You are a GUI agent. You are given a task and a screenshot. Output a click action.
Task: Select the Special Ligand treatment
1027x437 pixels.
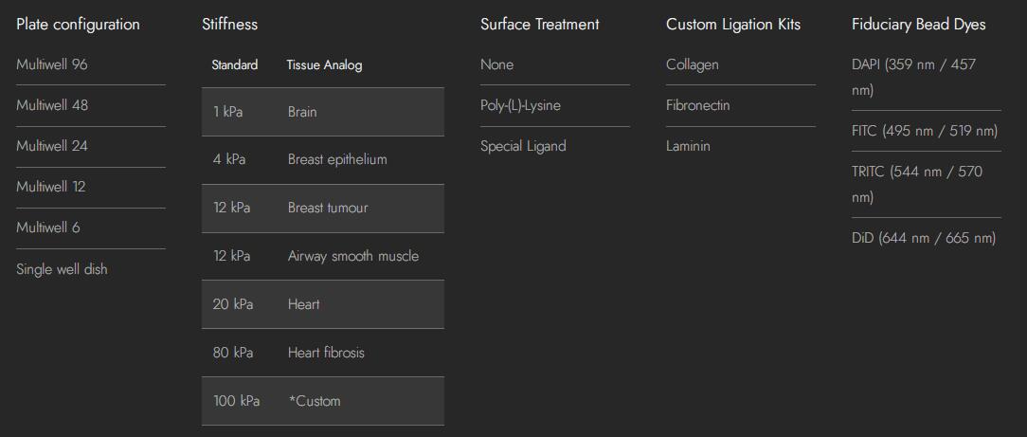click(x=523, y=146)
